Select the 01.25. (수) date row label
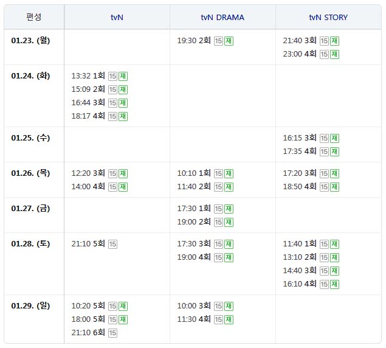This screenshot has width=386, height=348. tap(30, 137)
